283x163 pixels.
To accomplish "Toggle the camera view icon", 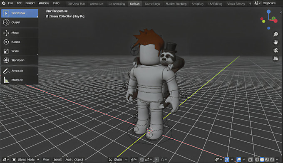I will point(276,50).
